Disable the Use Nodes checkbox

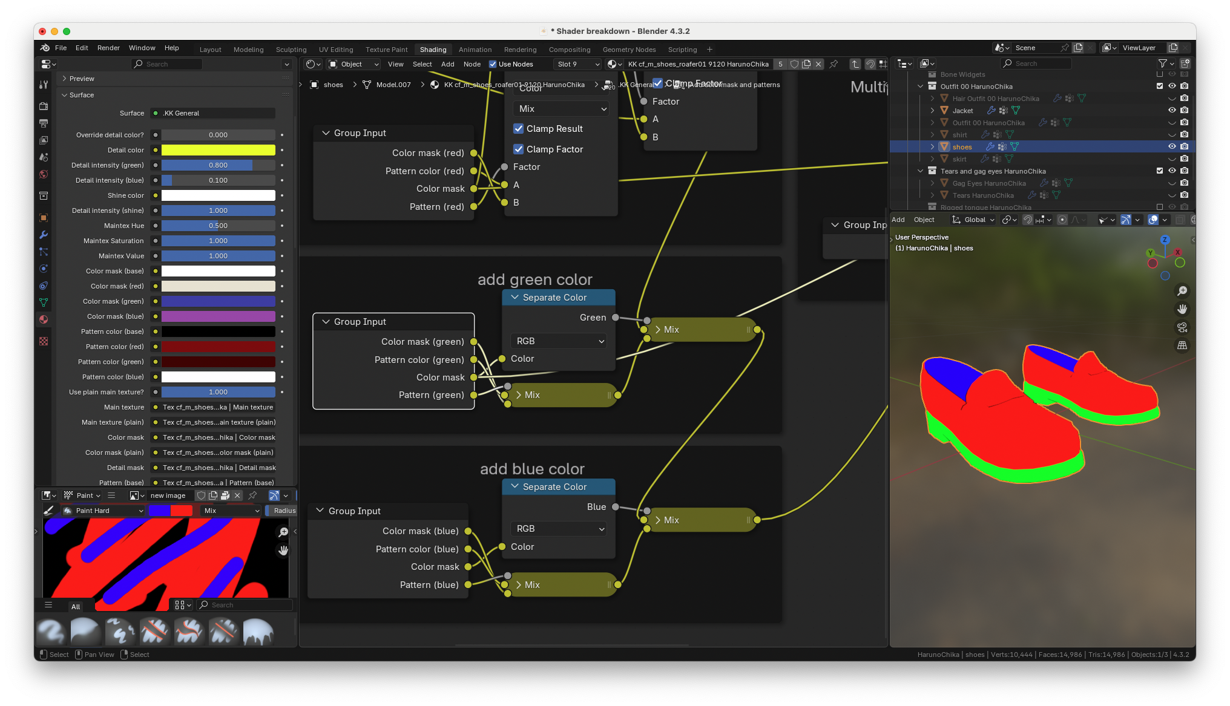493,64
